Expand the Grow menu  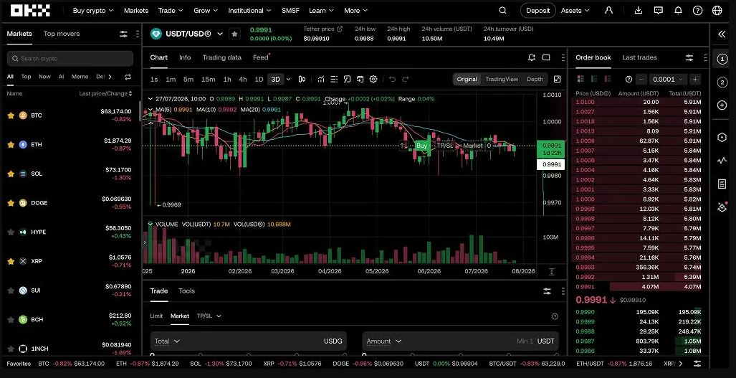pos(206,10)
